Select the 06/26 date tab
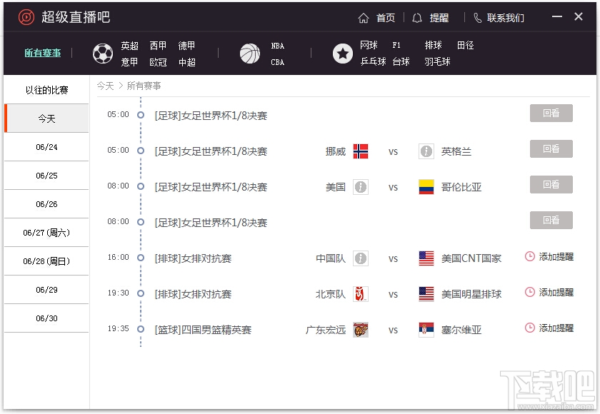Screen dimensions: 600x414 46,204
